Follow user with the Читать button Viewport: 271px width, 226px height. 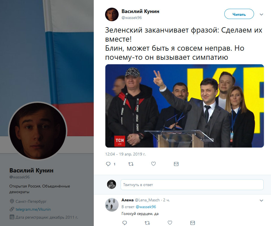point(239,14)
